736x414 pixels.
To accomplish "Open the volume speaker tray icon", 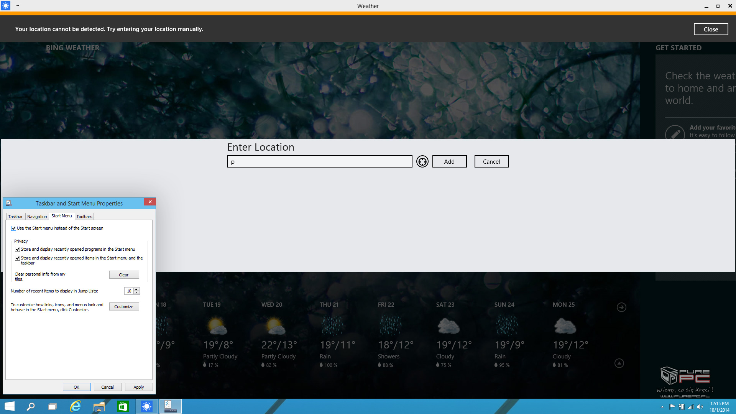I will click(x=700, y=407).
